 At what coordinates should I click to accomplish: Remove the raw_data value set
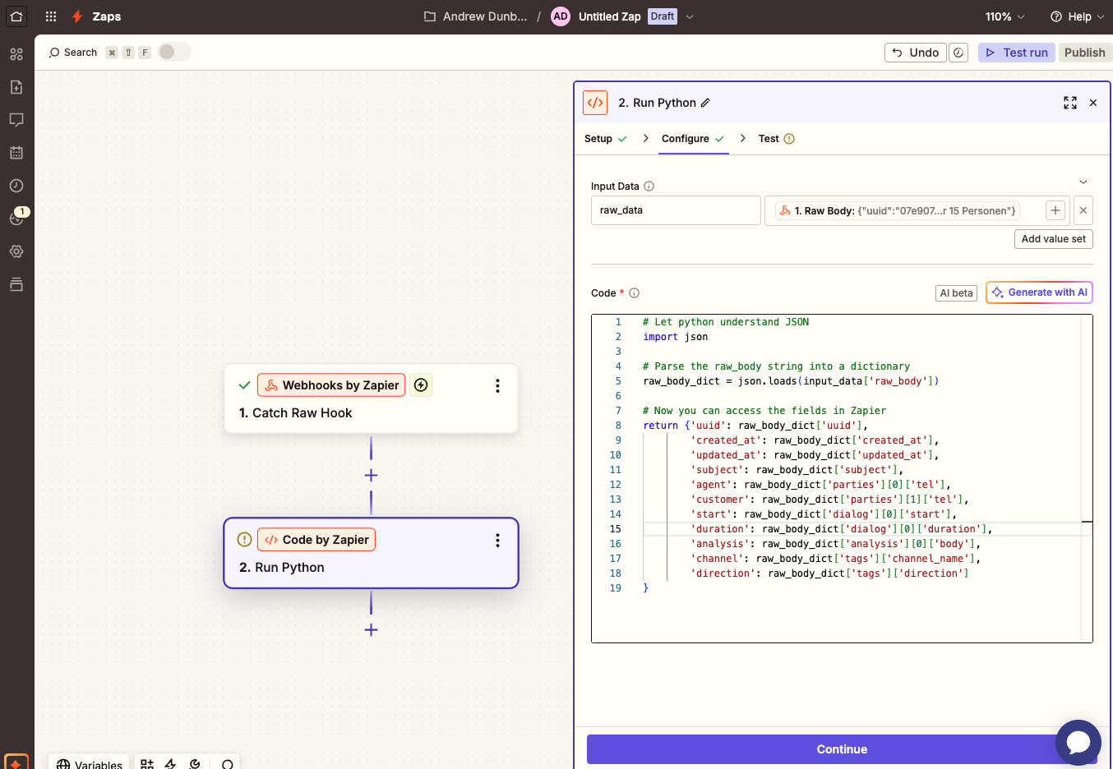pos(1083,210)
